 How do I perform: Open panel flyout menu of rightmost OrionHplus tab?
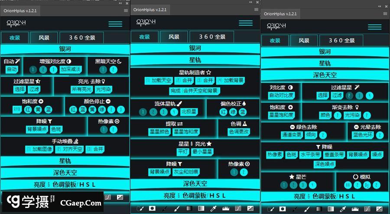[x=385, y=14]
